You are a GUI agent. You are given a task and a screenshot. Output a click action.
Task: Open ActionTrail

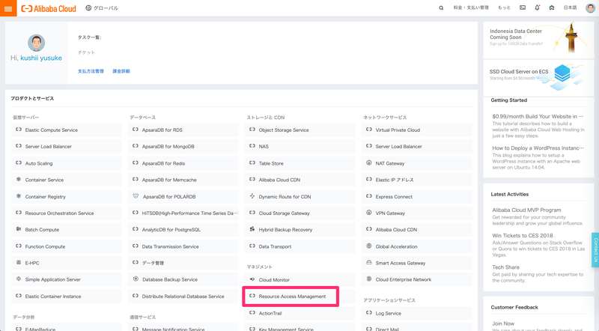[x=300, y=313]
